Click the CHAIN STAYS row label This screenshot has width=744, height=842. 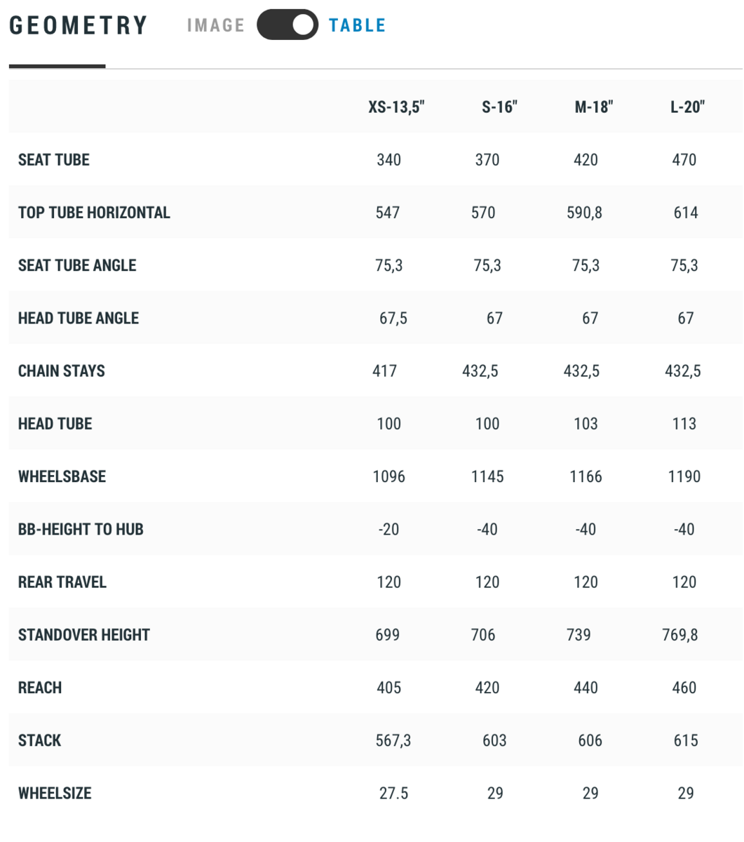(x=62, y=371)
